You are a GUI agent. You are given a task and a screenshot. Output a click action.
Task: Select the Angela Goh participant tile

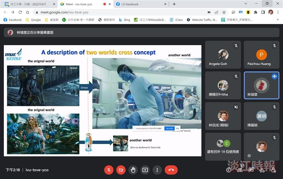point(223,55)
